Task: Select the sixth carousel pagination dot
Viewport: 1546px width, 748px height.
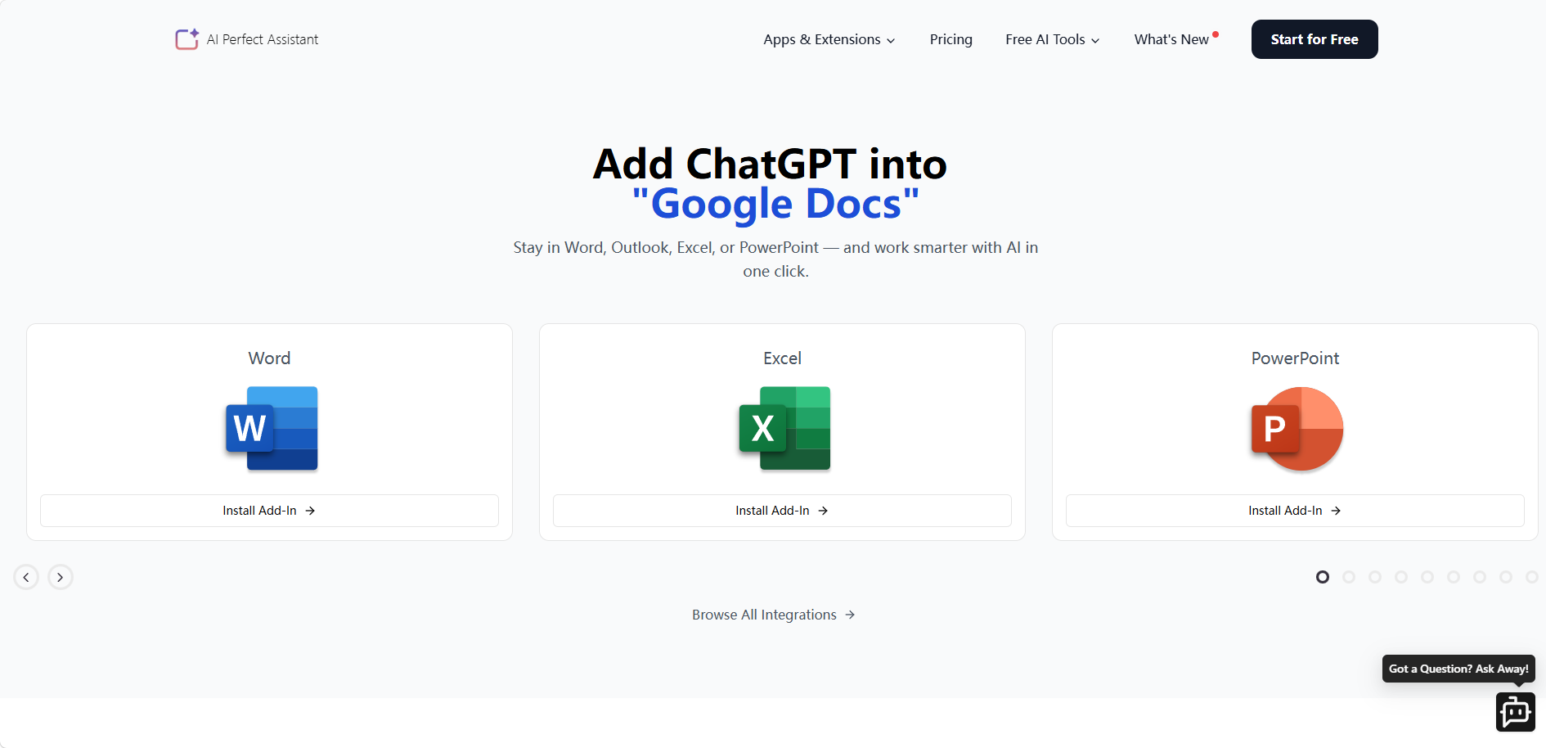Action: [x=1454, y=577]
